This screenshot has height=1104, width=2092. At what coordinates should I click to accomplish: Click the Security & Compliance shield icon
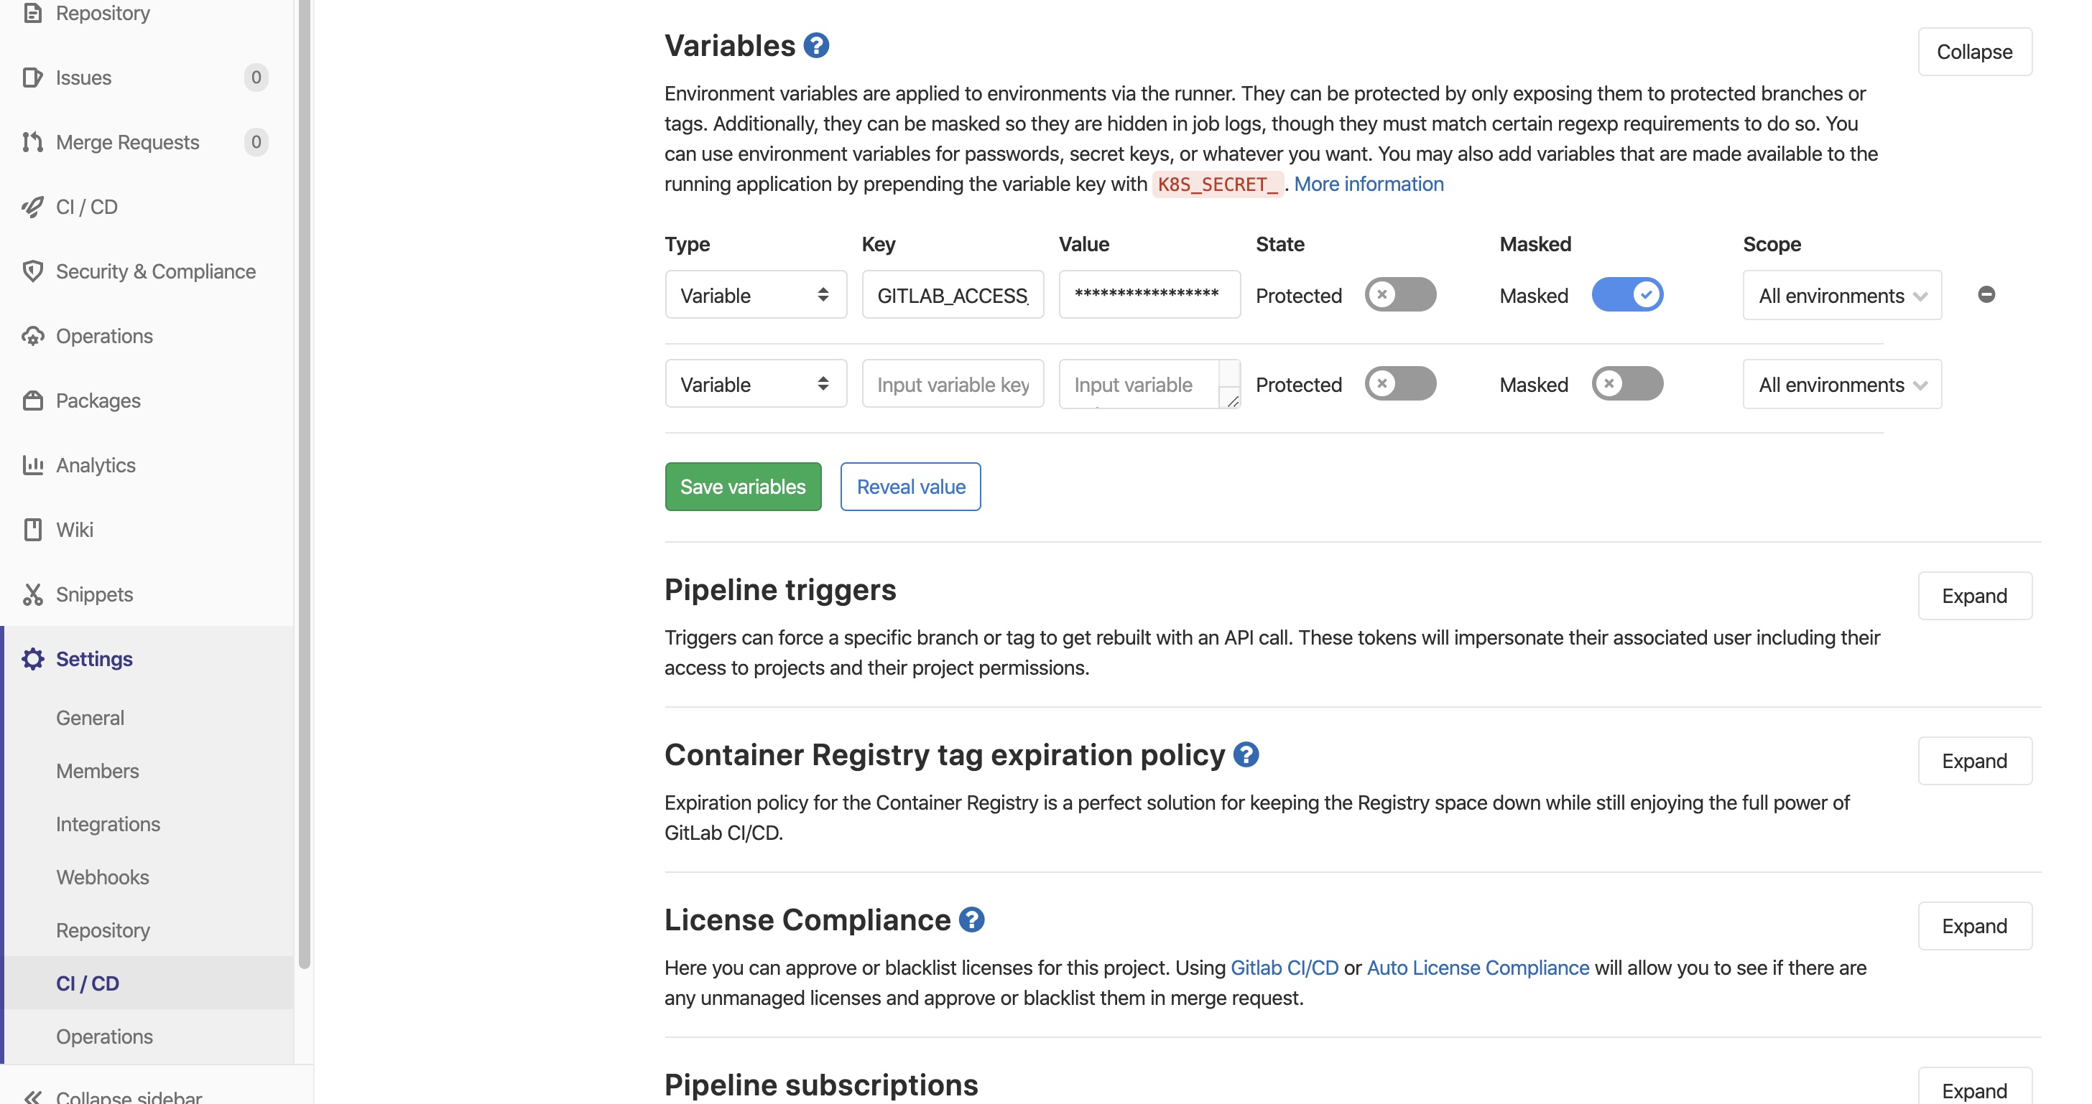pyautogui.click(x=32, y=271)
